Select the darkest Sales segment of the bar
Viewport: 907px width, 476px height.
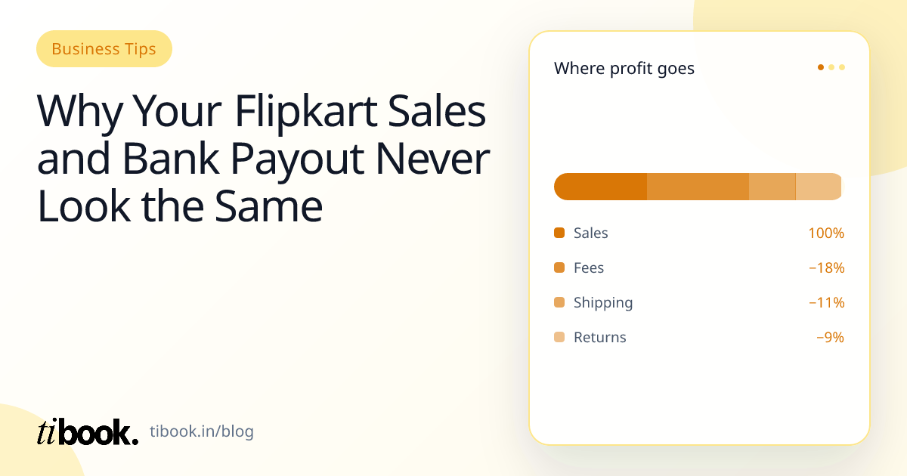[601, 187]
